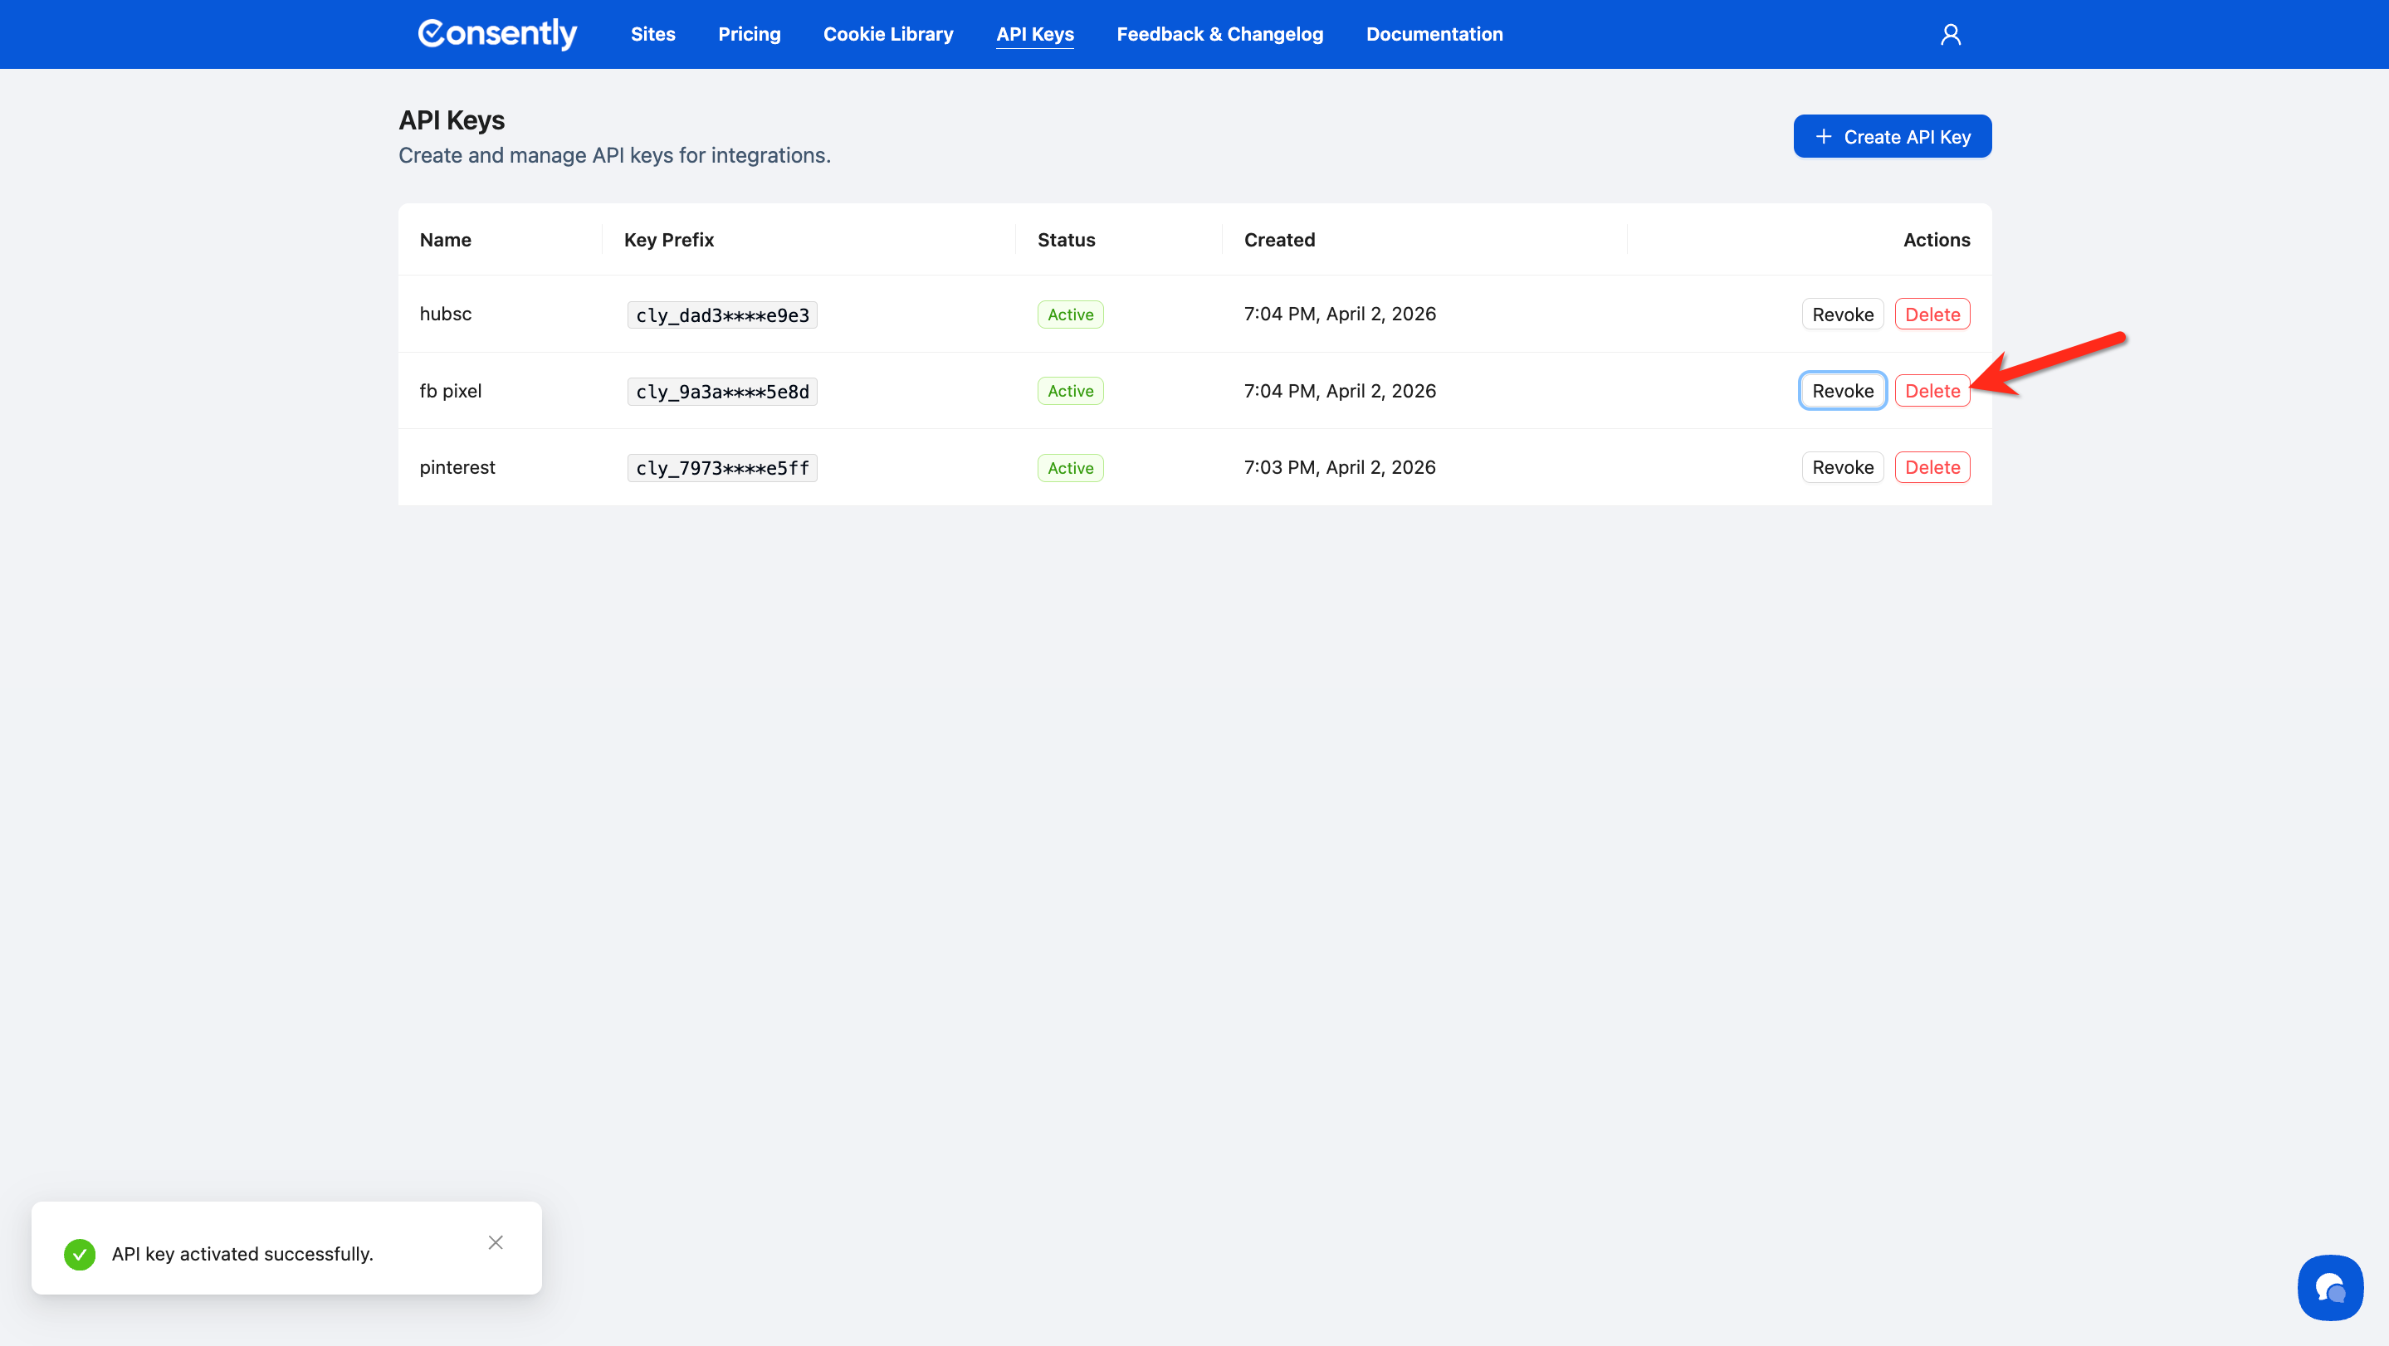Click the green success checkmark icon

click(x=80, y=1254)
